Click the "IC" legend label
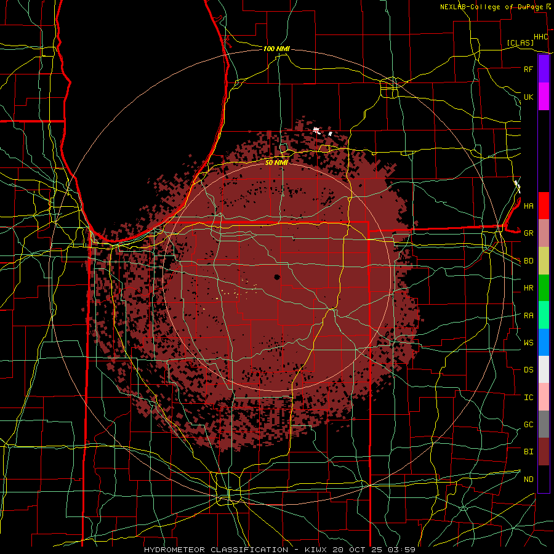 tap(528, 398)
